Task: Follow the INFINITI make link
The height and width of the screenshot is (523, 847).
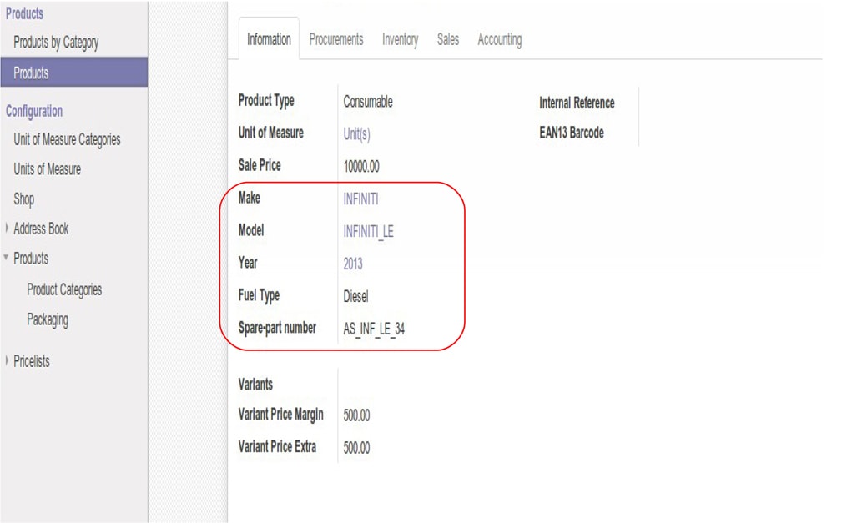Action: click(360, 199)
